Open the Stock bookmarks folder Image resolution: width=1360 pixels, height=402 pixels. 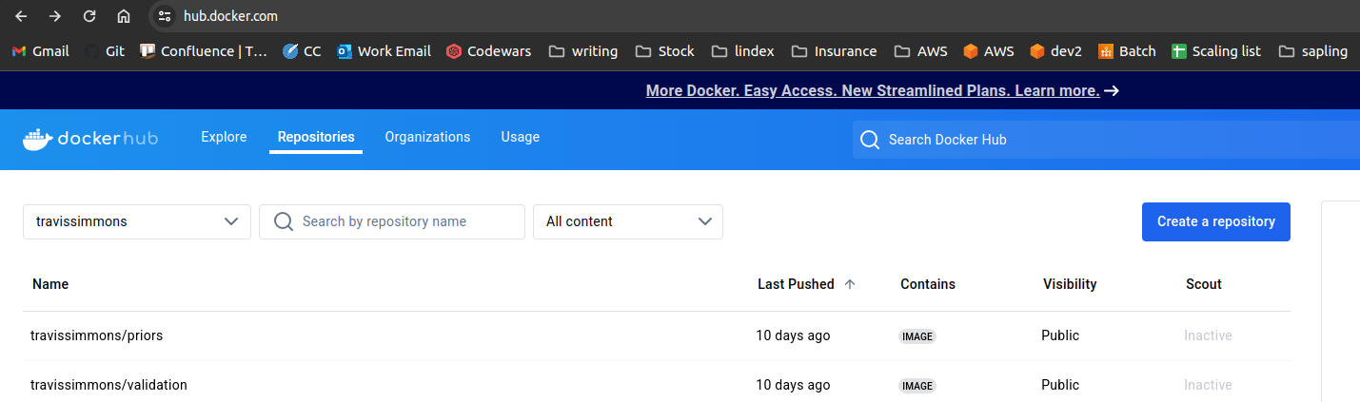point(664,51)
